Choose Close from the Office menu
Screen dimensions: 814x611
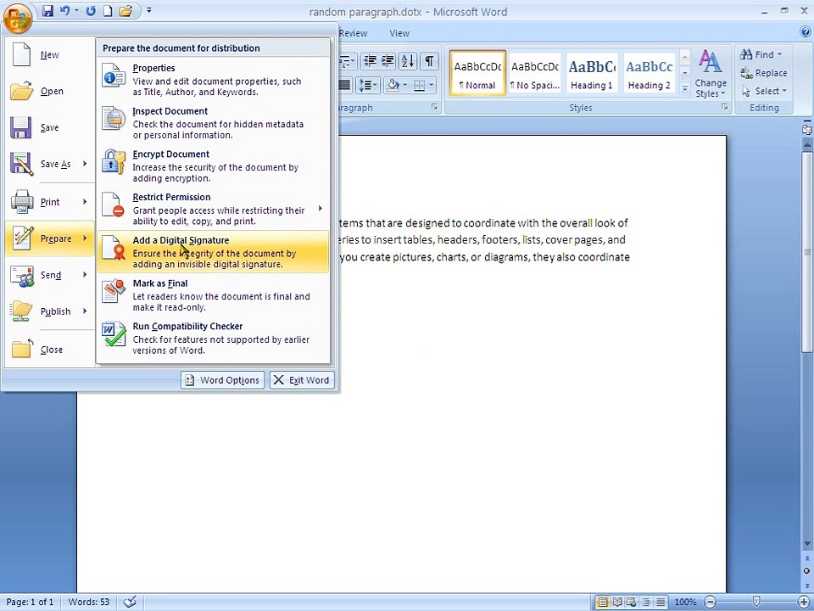(50, 349)
